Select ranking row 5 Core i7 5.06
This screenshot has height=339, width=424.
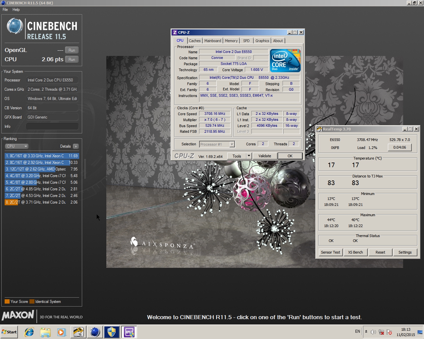coord(42,182)
